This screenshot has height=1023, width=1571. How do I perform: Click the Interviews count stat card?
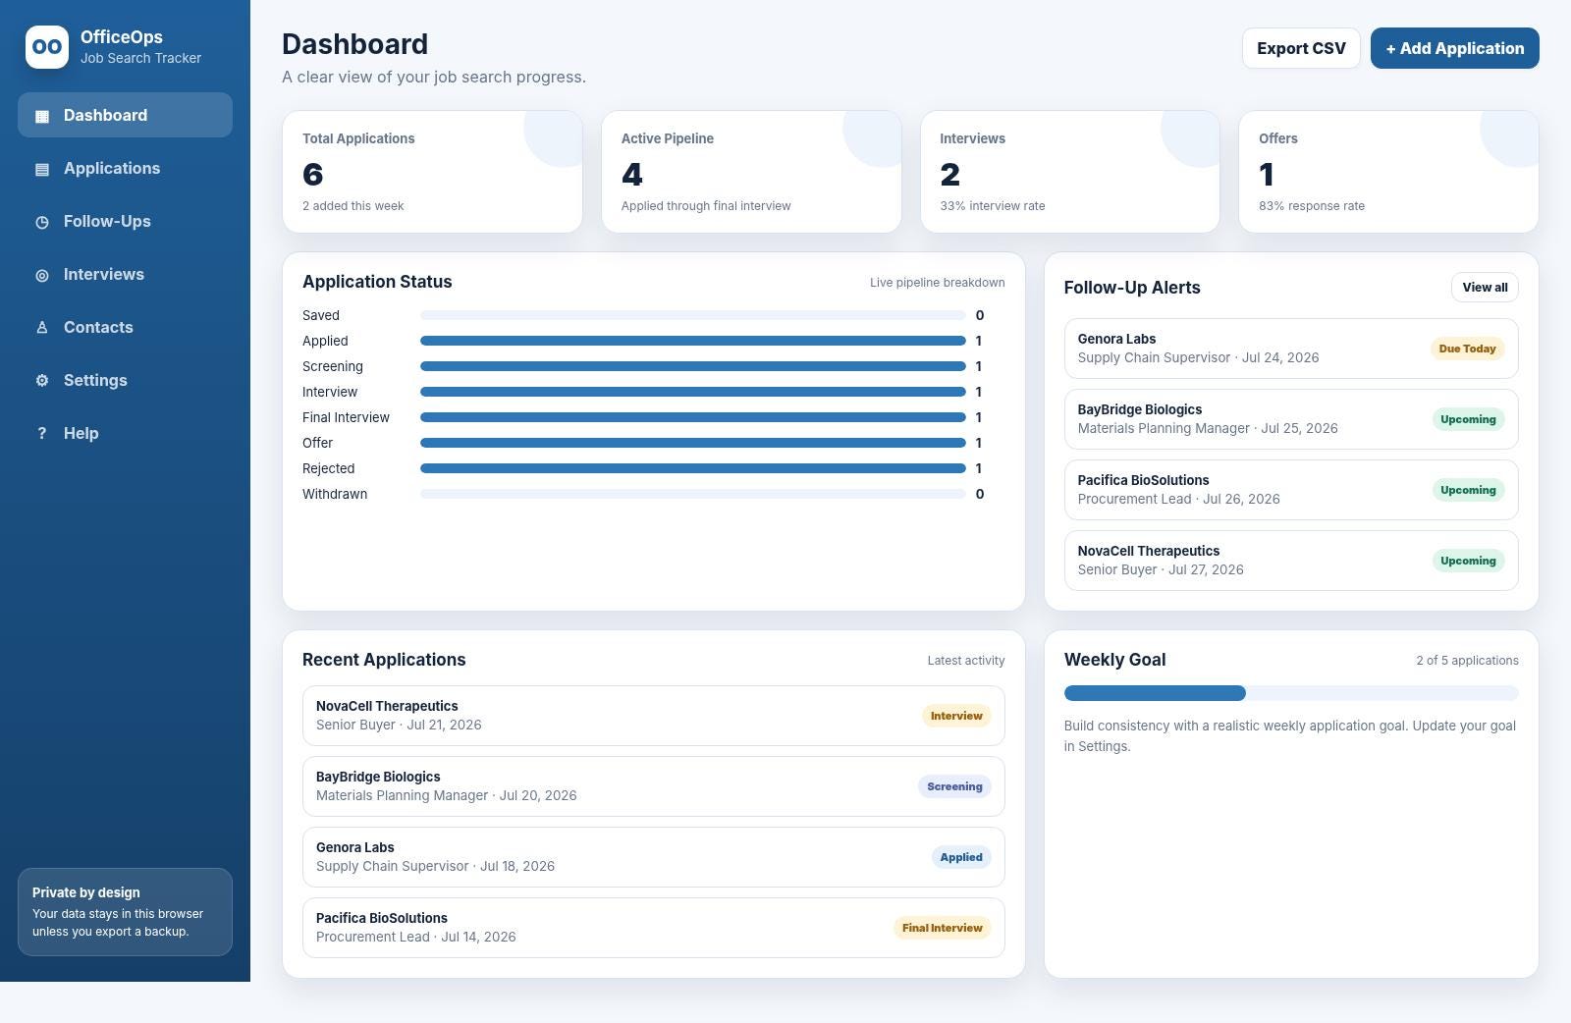point(1070,172)
